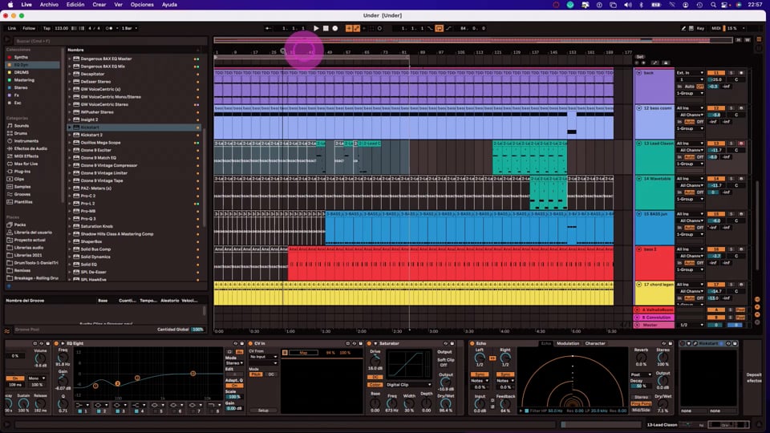Open the Samples category
Image resolution: width=770 pixels, height=433 pixels.
[x=22, y=187]
